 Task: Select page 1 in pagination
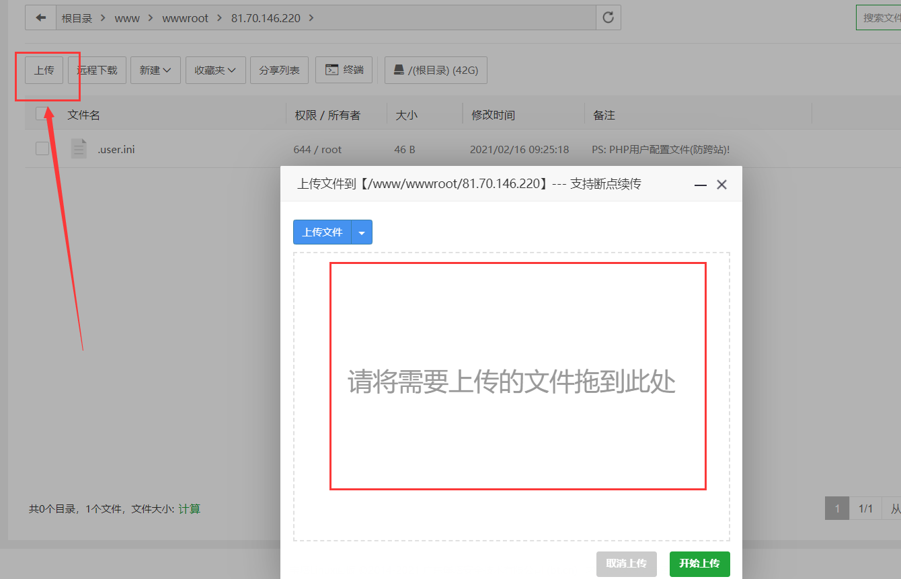[837, 508]
